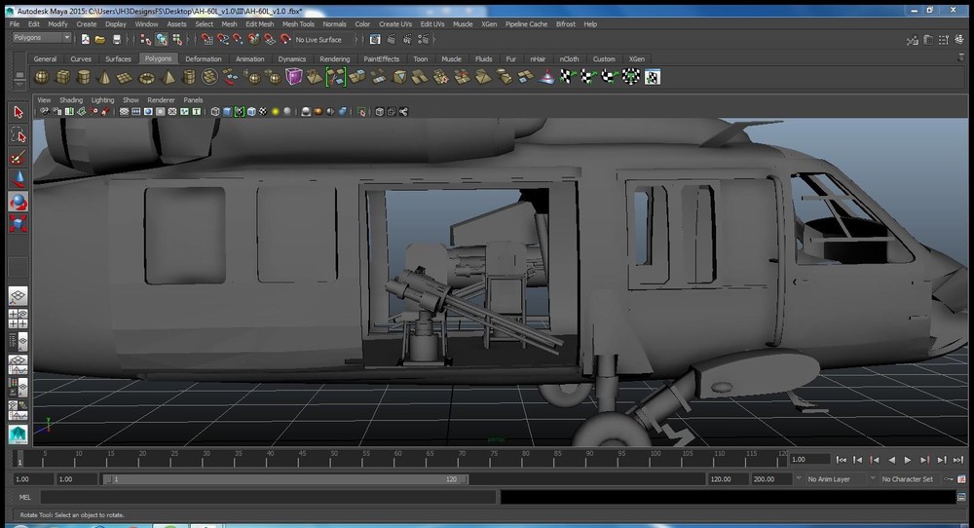The height and width of the screenshot is (528, 974).
Task: Choose the Paint Selection tool
Action: pyautogui.click(x=18, y=158)
